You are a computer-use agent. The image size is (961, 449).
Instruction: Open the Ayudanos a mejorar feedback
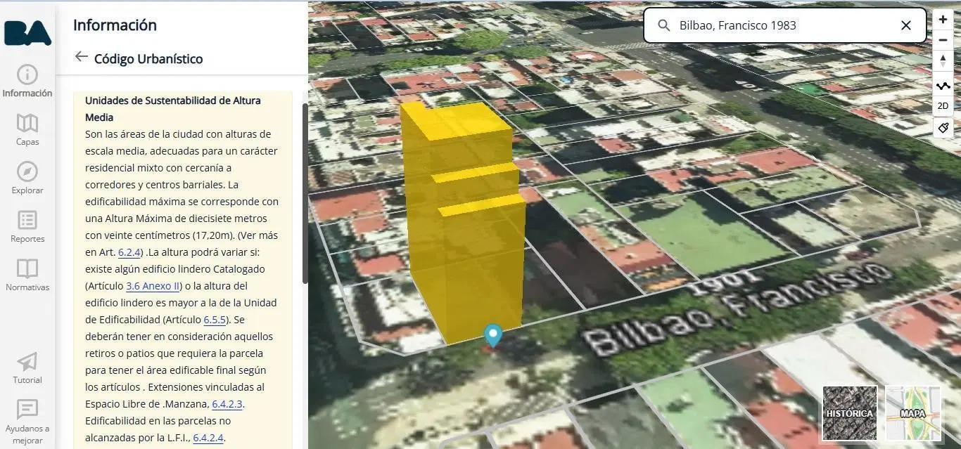(x=27, y=422)
